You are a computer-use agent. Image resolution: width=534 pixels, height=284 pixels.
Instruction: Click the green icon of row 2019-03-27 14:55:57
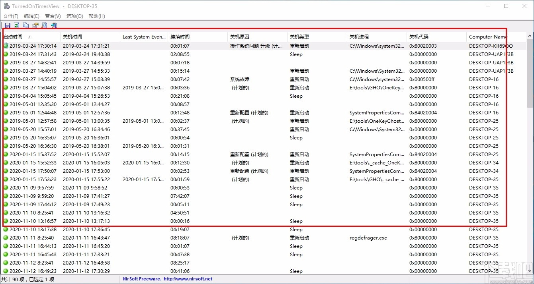[6, 79]
